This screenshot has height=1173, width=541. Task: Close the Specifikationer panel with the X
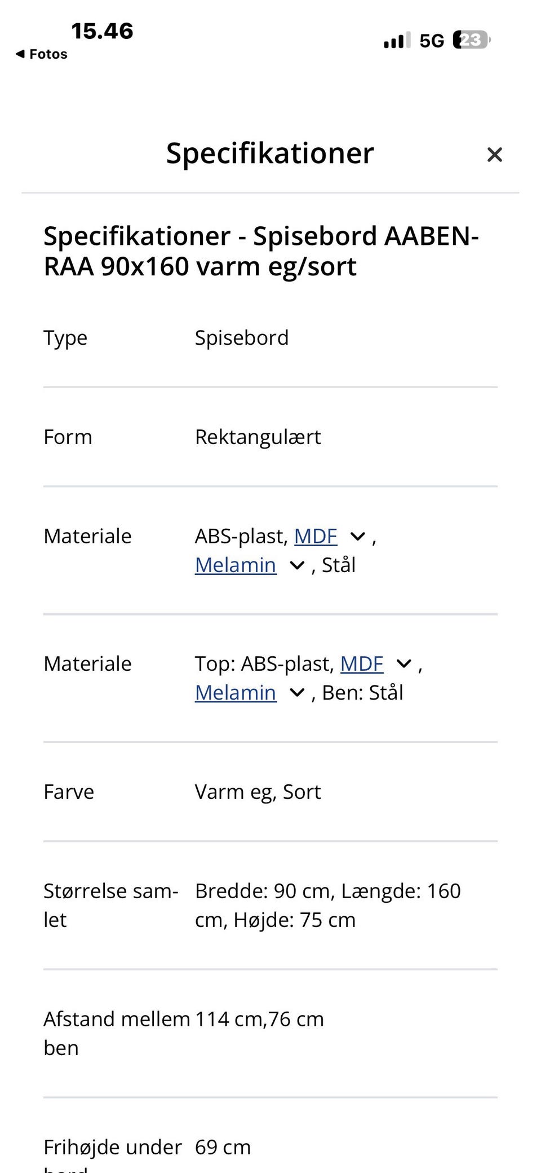point(494,155)
